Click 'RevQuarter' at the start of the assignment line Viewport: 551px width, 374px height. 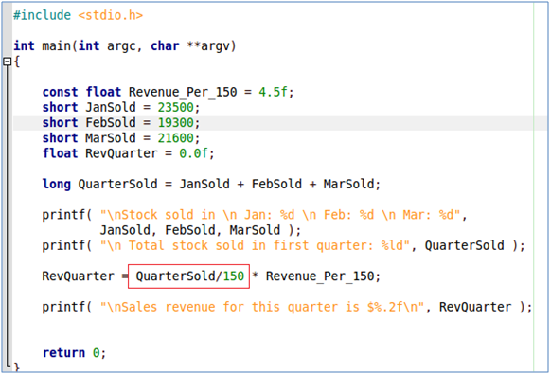[x=78, y=276]
